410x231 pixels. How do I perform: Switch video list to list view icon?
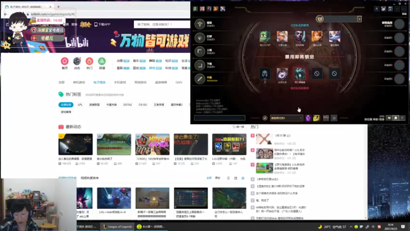pyautogui.click(x=228, y=178)
